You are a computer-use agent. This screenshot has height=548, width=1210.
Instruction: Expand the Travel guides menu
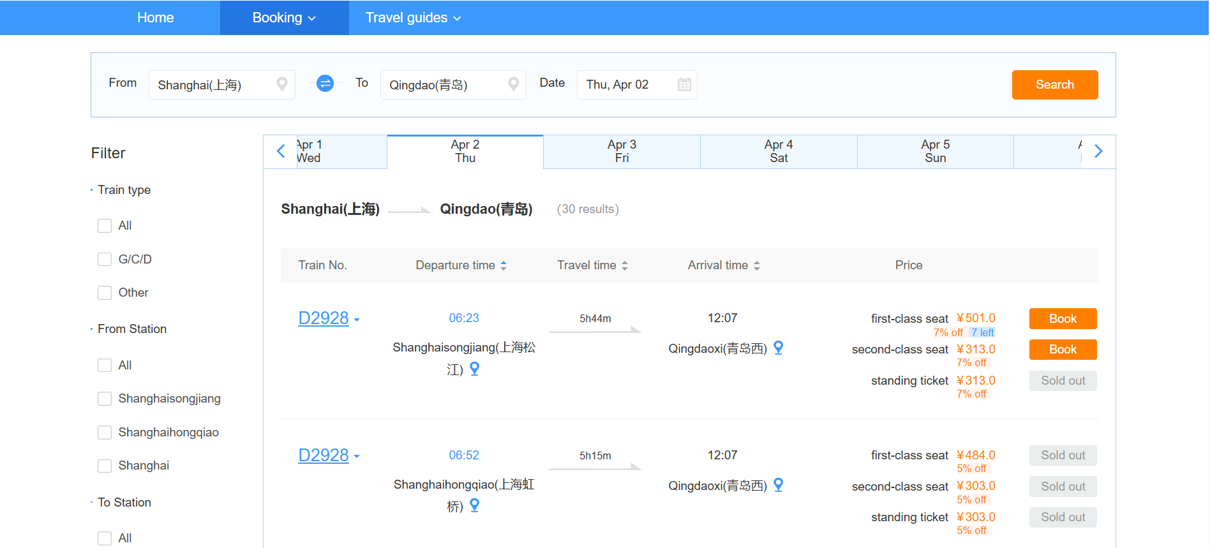point(413,18)
